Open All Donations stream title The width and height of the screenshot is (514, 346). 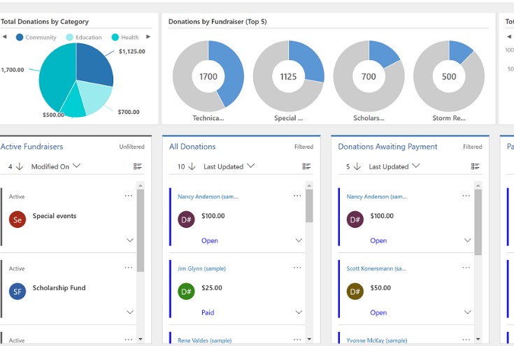click(x=192, y=147)
